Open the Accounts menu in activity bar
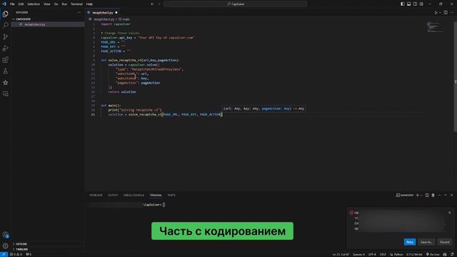This screenshot has height=257, width=457. (x=5, y=235)
